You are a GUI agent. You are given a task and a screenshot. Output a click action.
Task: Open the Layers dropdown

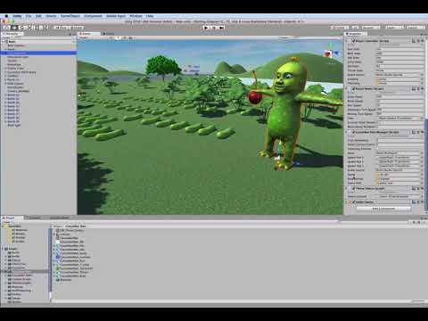(x=394, y=28)
